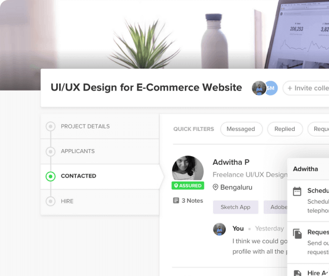Click Invite colleague button
The height and width of the screenshot is (276, 329).
click(x=306, y=88)
